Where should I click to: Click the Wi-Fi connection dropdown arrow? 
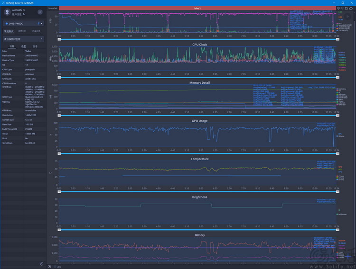(x=42, y=23)
